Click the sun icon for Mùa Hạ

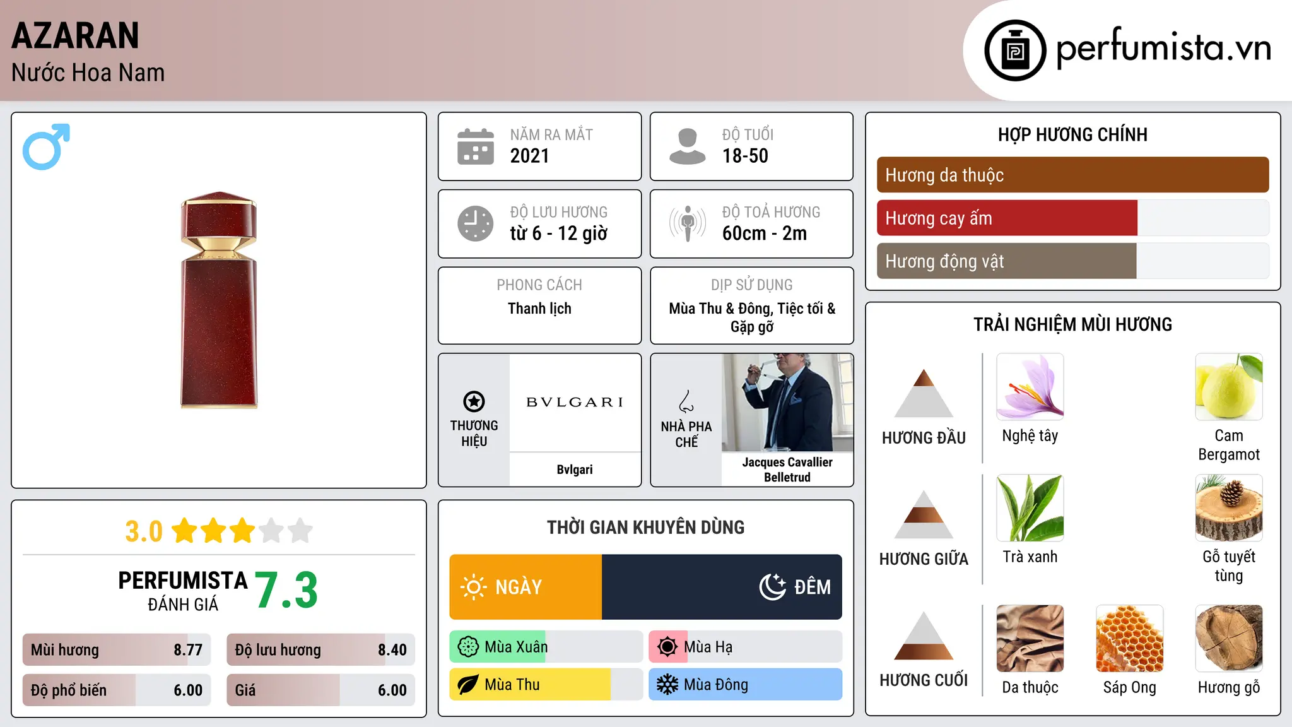point(667,647)
